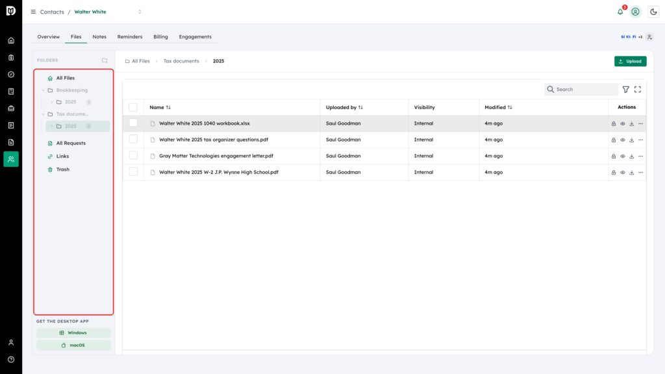Image resolution: width=665 pixels, height=374 pixels.
Task: Check the box for Gray Matter engagement letter.pdf
Action: click(x=133, y=156)
